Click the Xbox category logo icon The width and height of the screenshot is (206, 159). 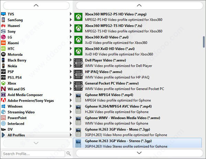[x=3, y=83]
